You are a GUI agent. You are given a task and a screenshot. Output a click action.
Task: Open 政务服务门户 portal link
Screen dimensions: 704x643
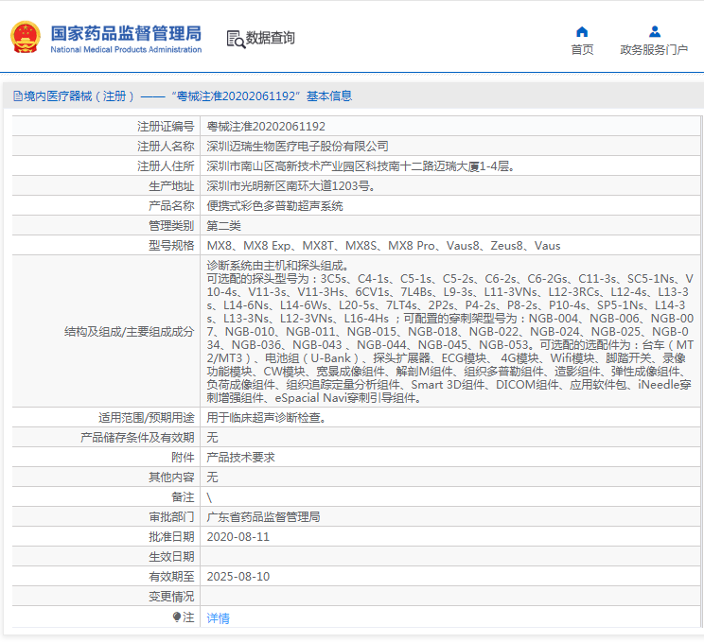coord(654,50)
